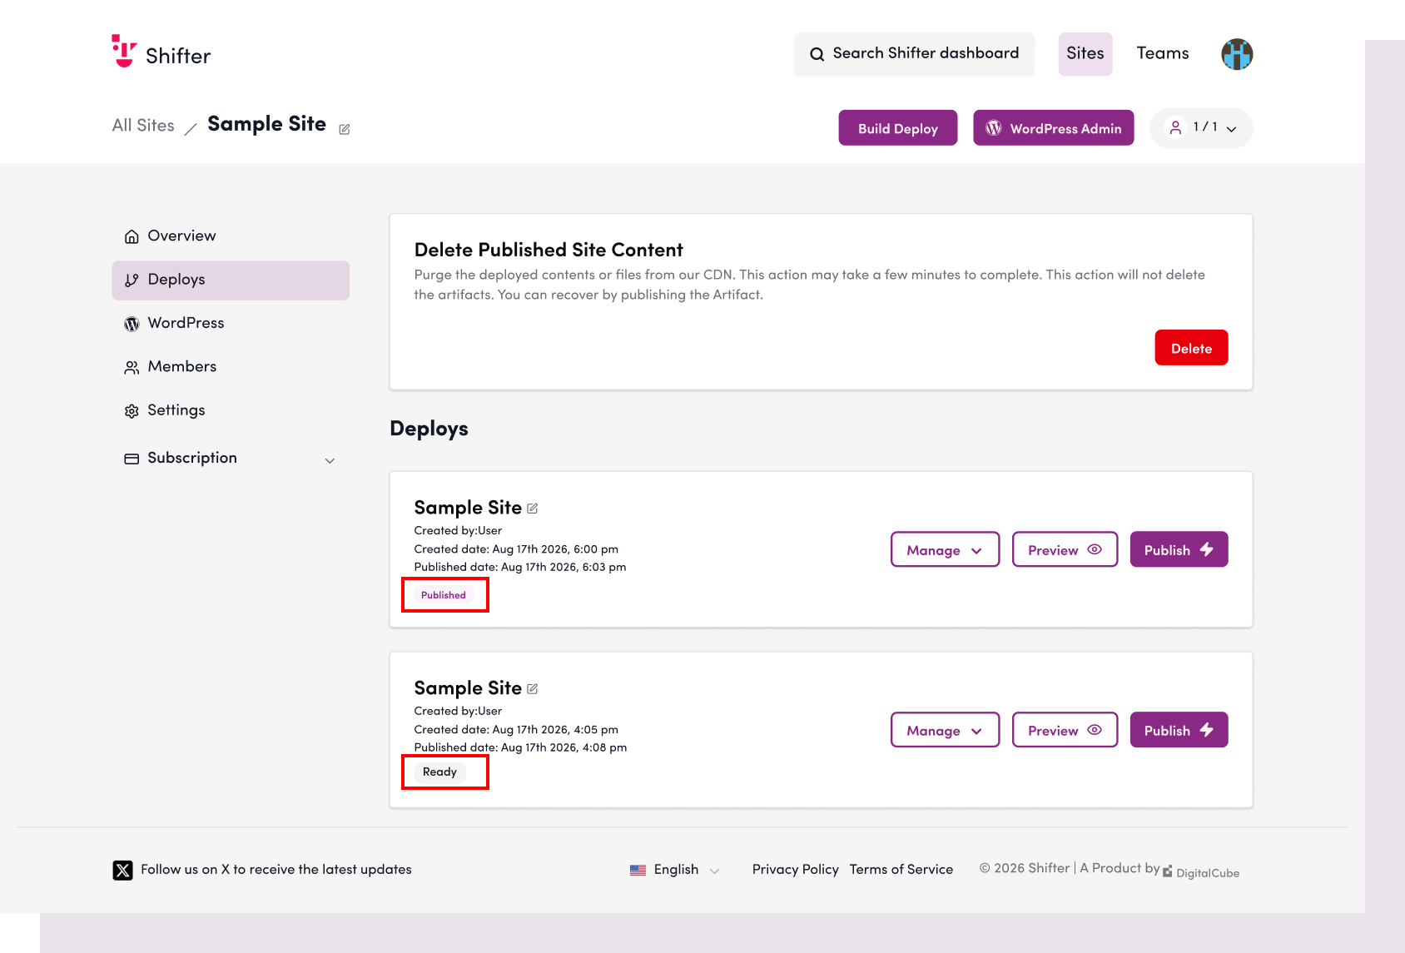Screen dimensions: 1405x953
Task: Click edit icon of the Ready deploy title
Action: click(x=533, y=688)
